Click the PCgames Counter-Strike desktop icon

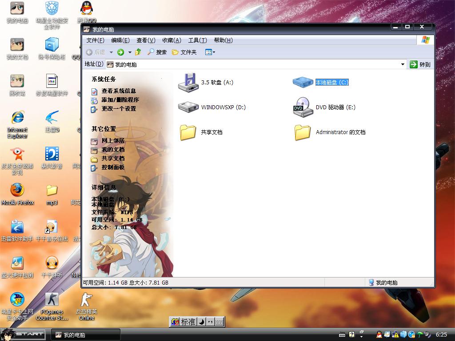(x=52, y=307)
